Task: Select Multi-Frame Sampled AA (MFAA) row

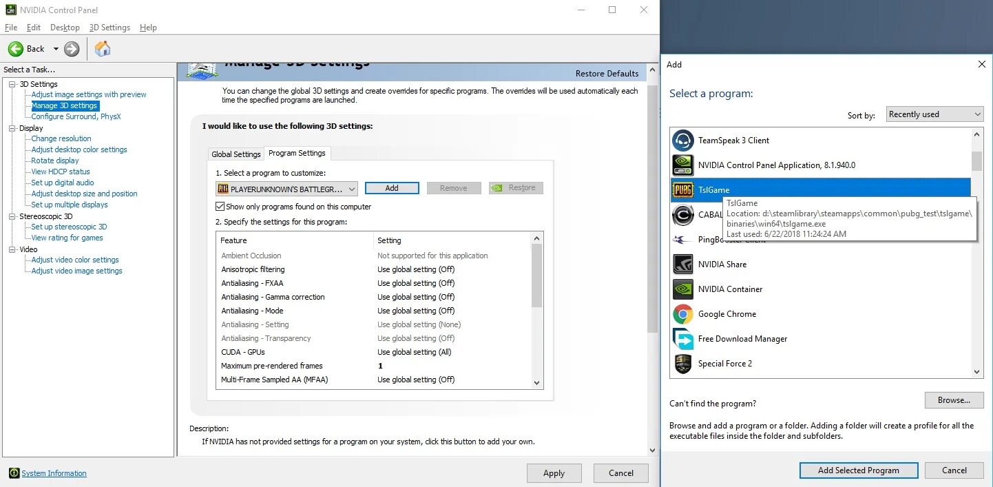Action: (x=374, y=380)
